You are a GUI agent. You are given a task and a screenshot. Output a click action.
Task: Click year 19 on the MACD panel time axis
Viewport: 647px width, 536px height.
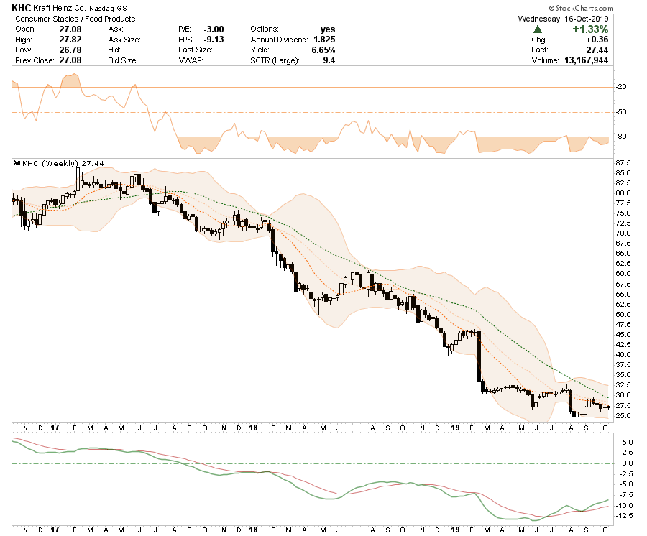pyautogui.click(x=455, y=530)
